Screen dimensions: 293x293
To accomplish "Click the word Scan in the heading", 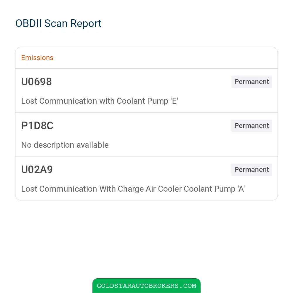I will point(56,23).
